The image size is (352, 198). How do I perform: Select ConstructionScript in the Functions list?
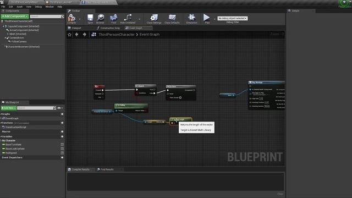point(16,127)
